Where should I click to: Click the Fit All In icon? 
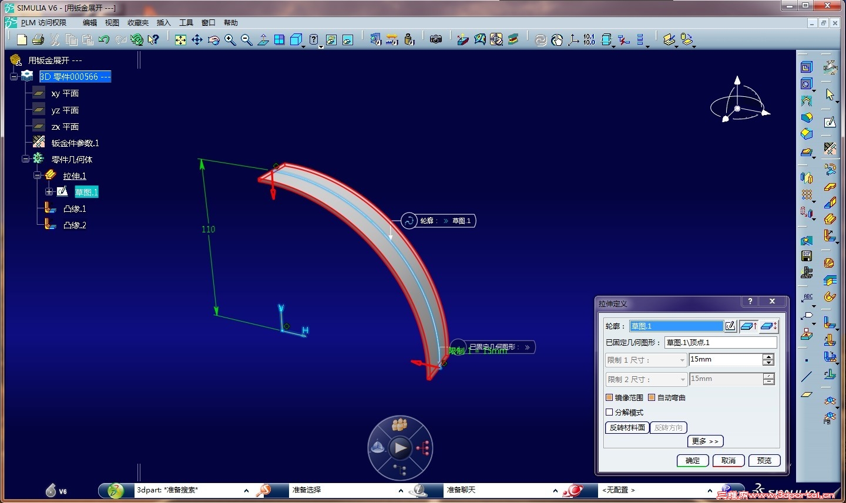pos(180,39)
